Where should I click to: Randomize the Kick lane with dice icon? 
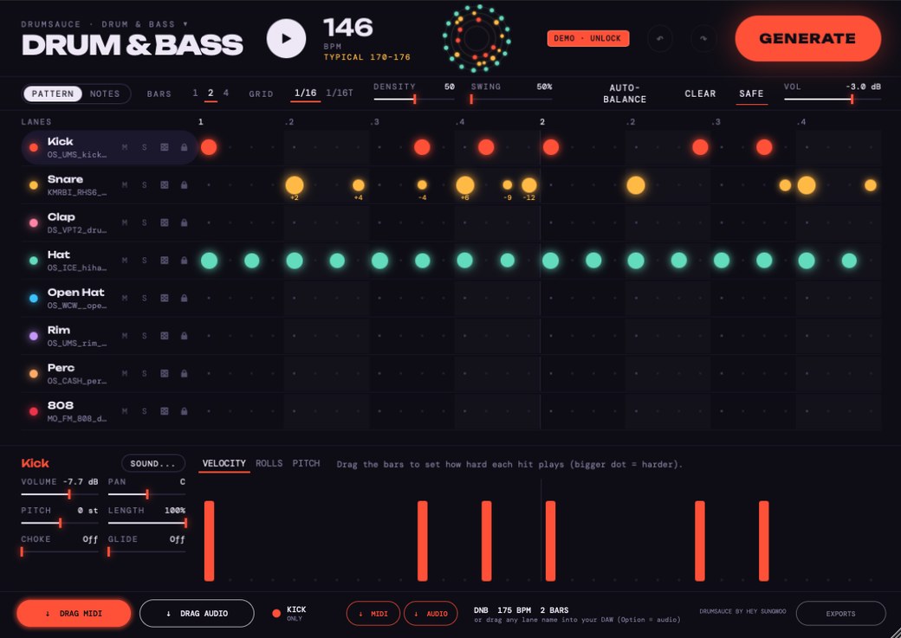tap(165, 147)
